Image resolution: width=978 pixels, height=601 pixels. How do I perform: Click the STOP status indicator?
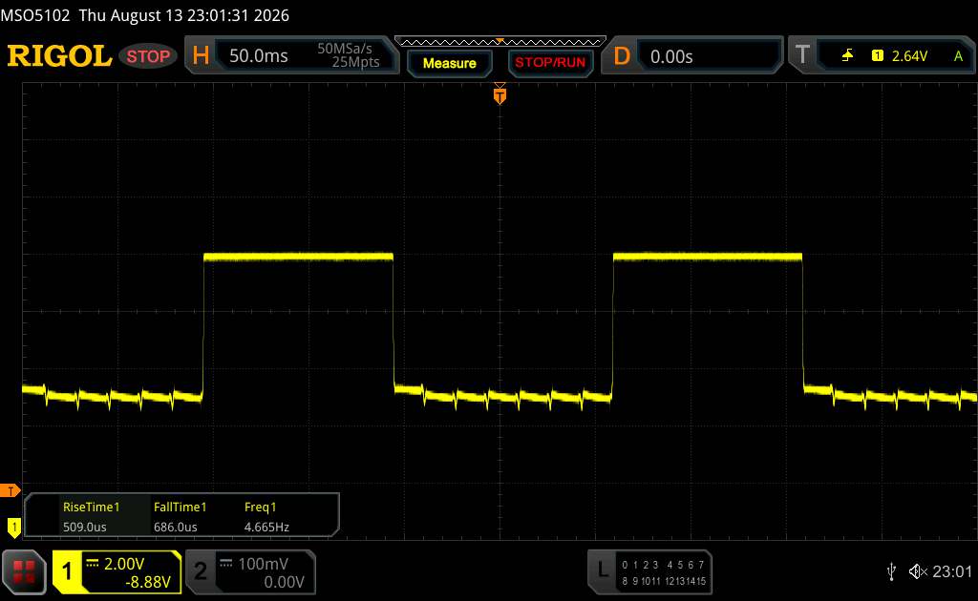(148, 56)
